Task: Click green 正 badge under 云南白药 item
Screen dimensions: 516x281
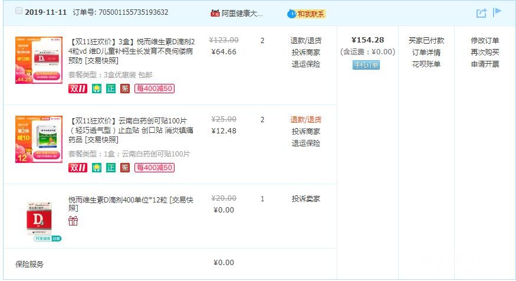Action: coord(111,168)
